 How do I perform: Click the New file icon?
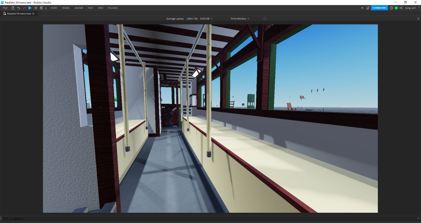coord(13,8)
